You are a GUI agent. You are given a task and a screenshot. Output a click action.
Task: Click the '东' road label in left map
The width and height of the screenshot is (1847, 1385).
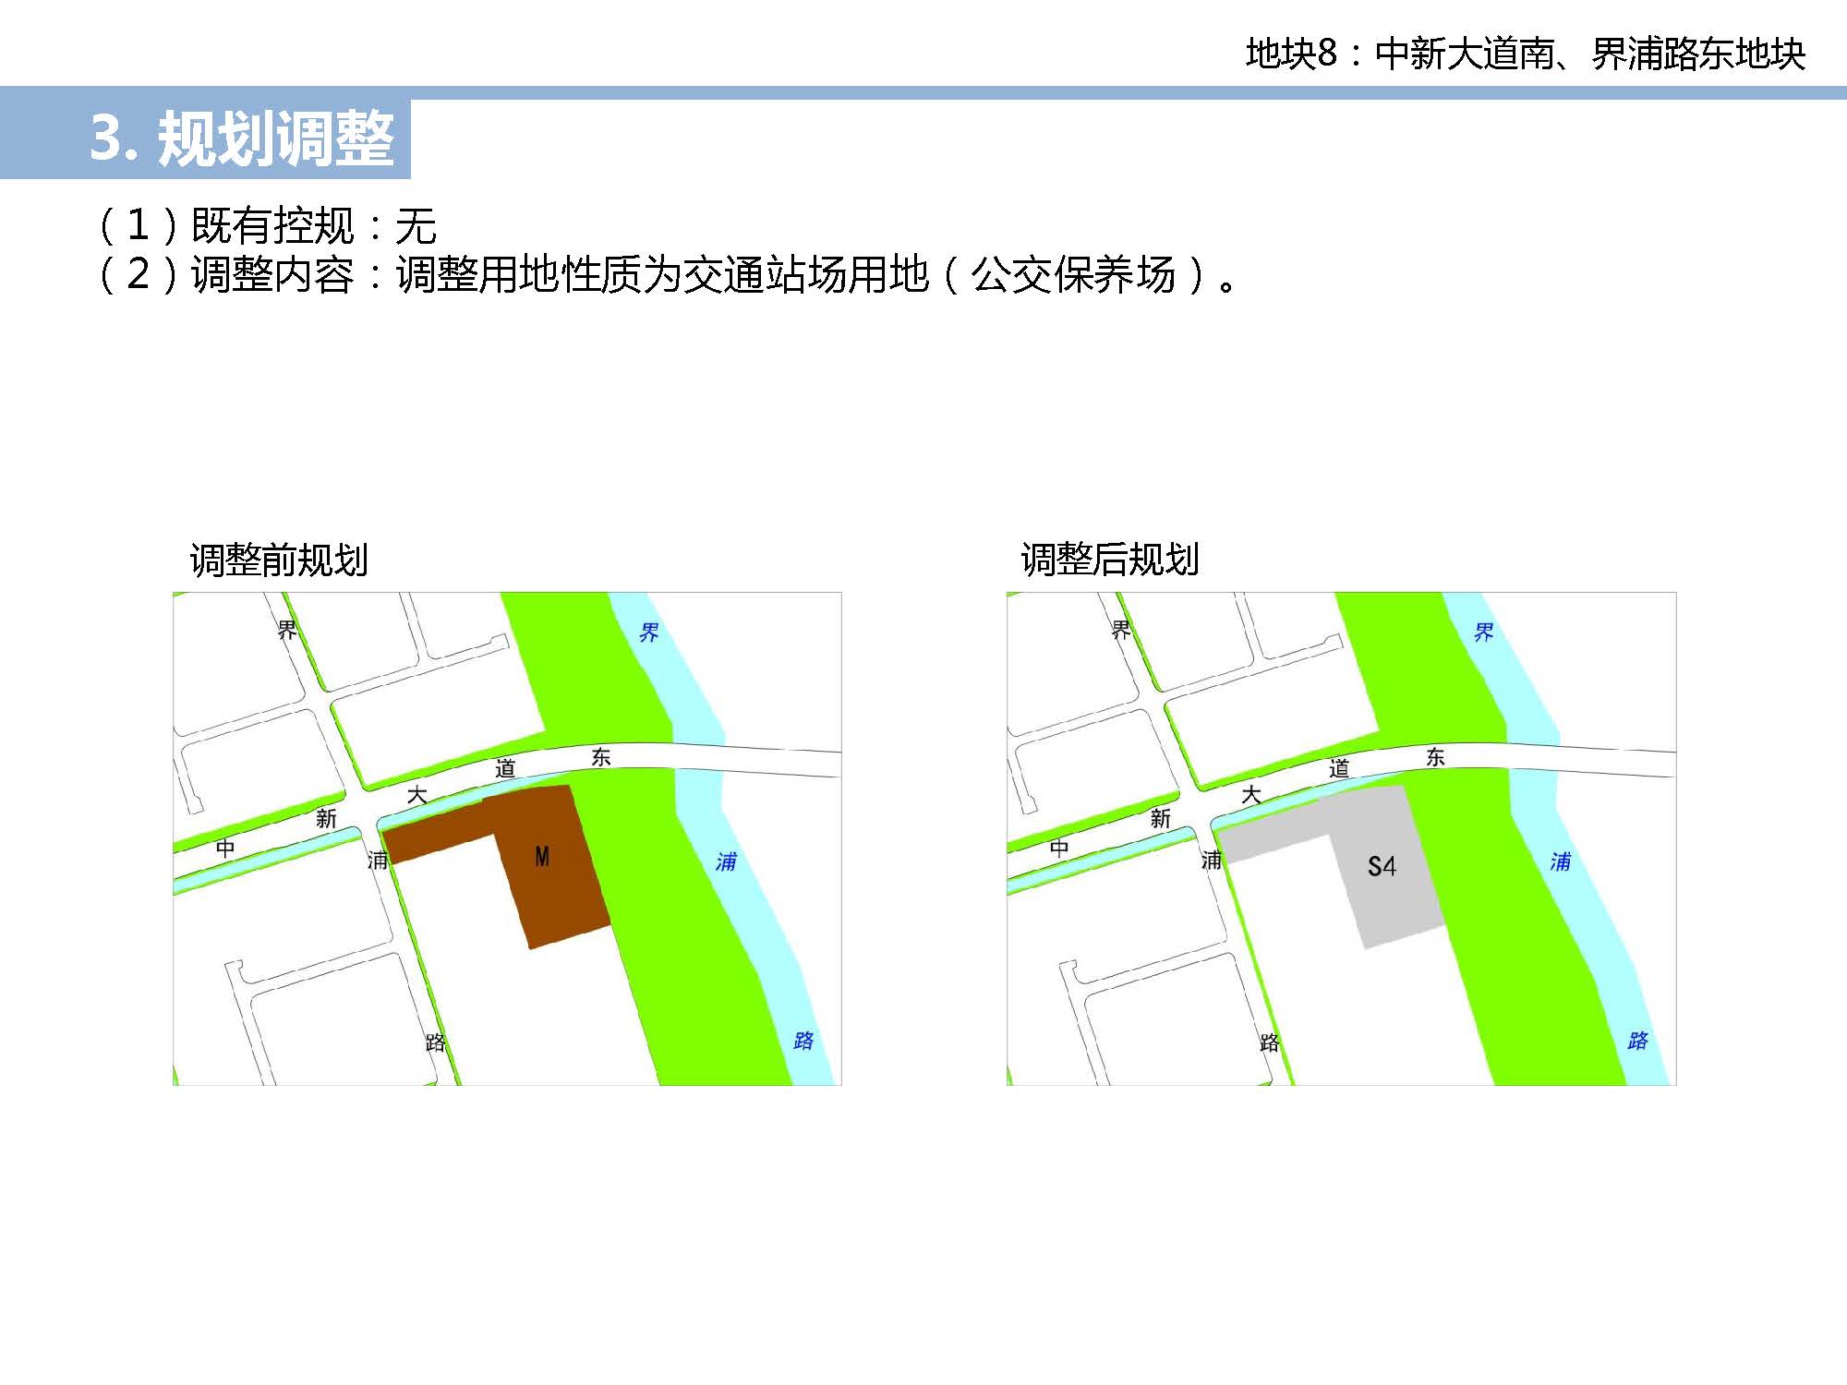click(x=601, y=757)
